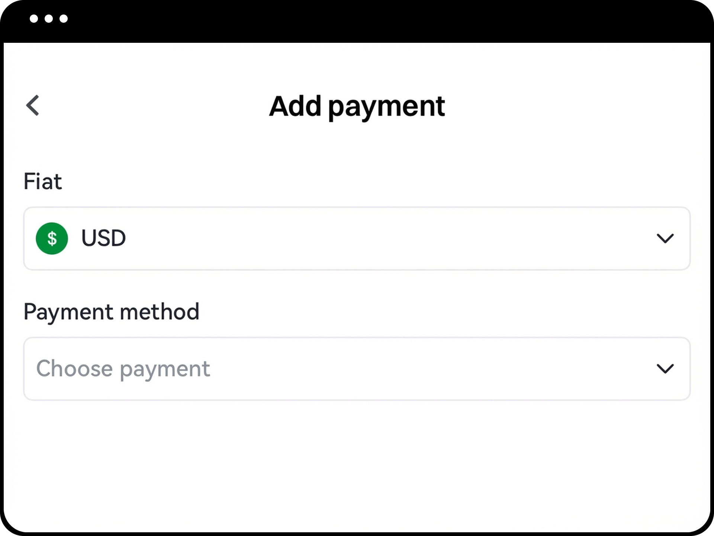Click the word "method" in the label
714x536 pixels.
[160, 312]
